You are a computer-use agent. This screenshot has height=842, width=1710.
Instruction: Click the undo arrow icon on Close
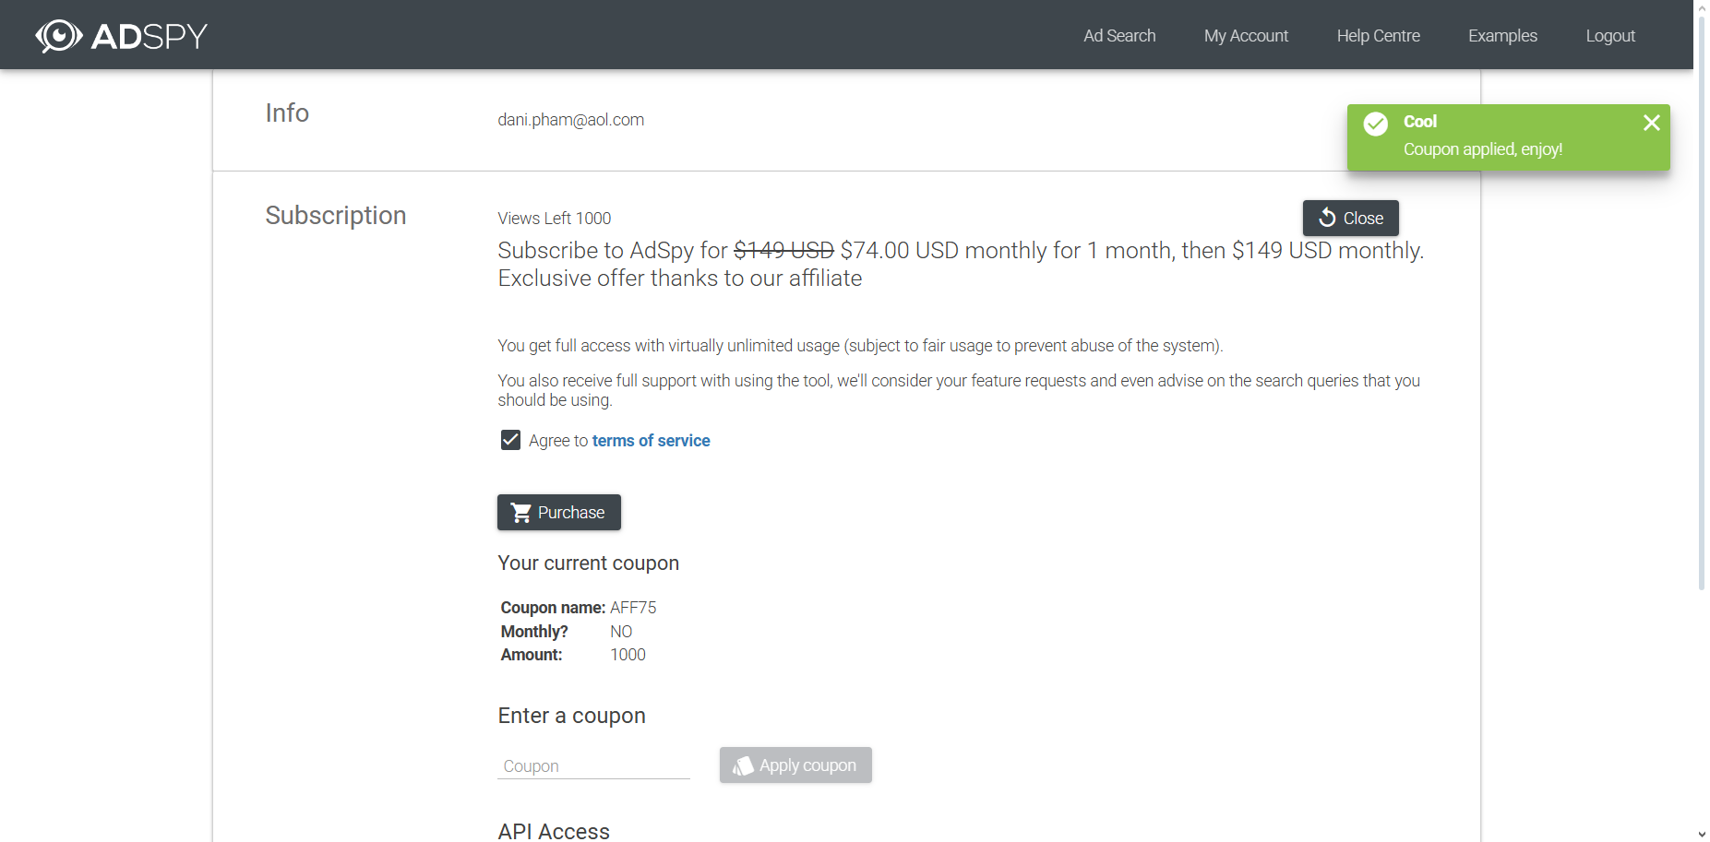1327,218
